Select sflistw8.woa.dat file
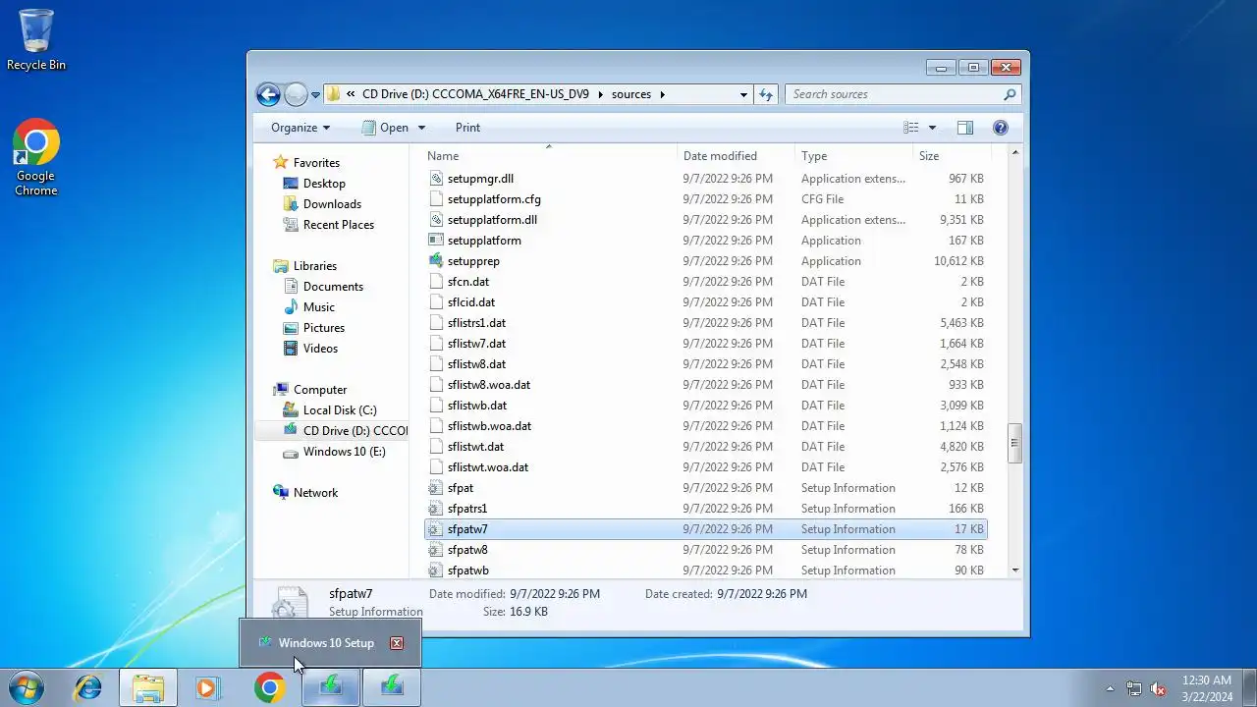 (x=489, y=385)
